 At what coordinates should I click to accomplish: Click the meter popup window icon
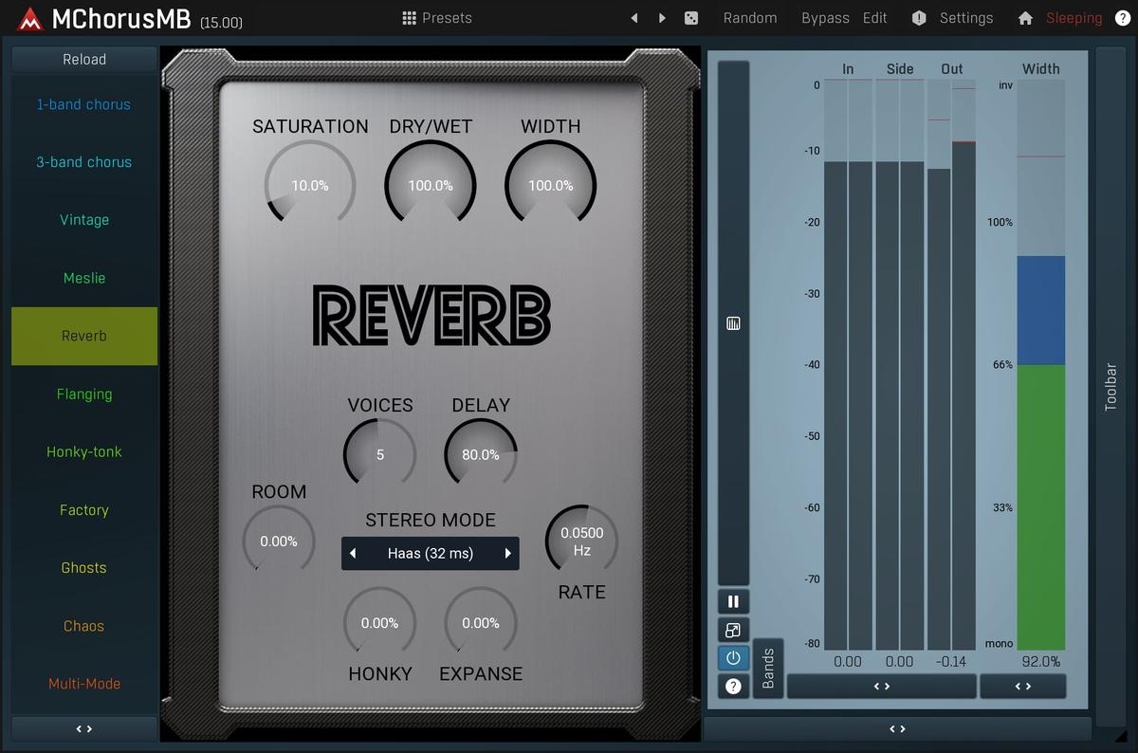click(x=733, y=630)
